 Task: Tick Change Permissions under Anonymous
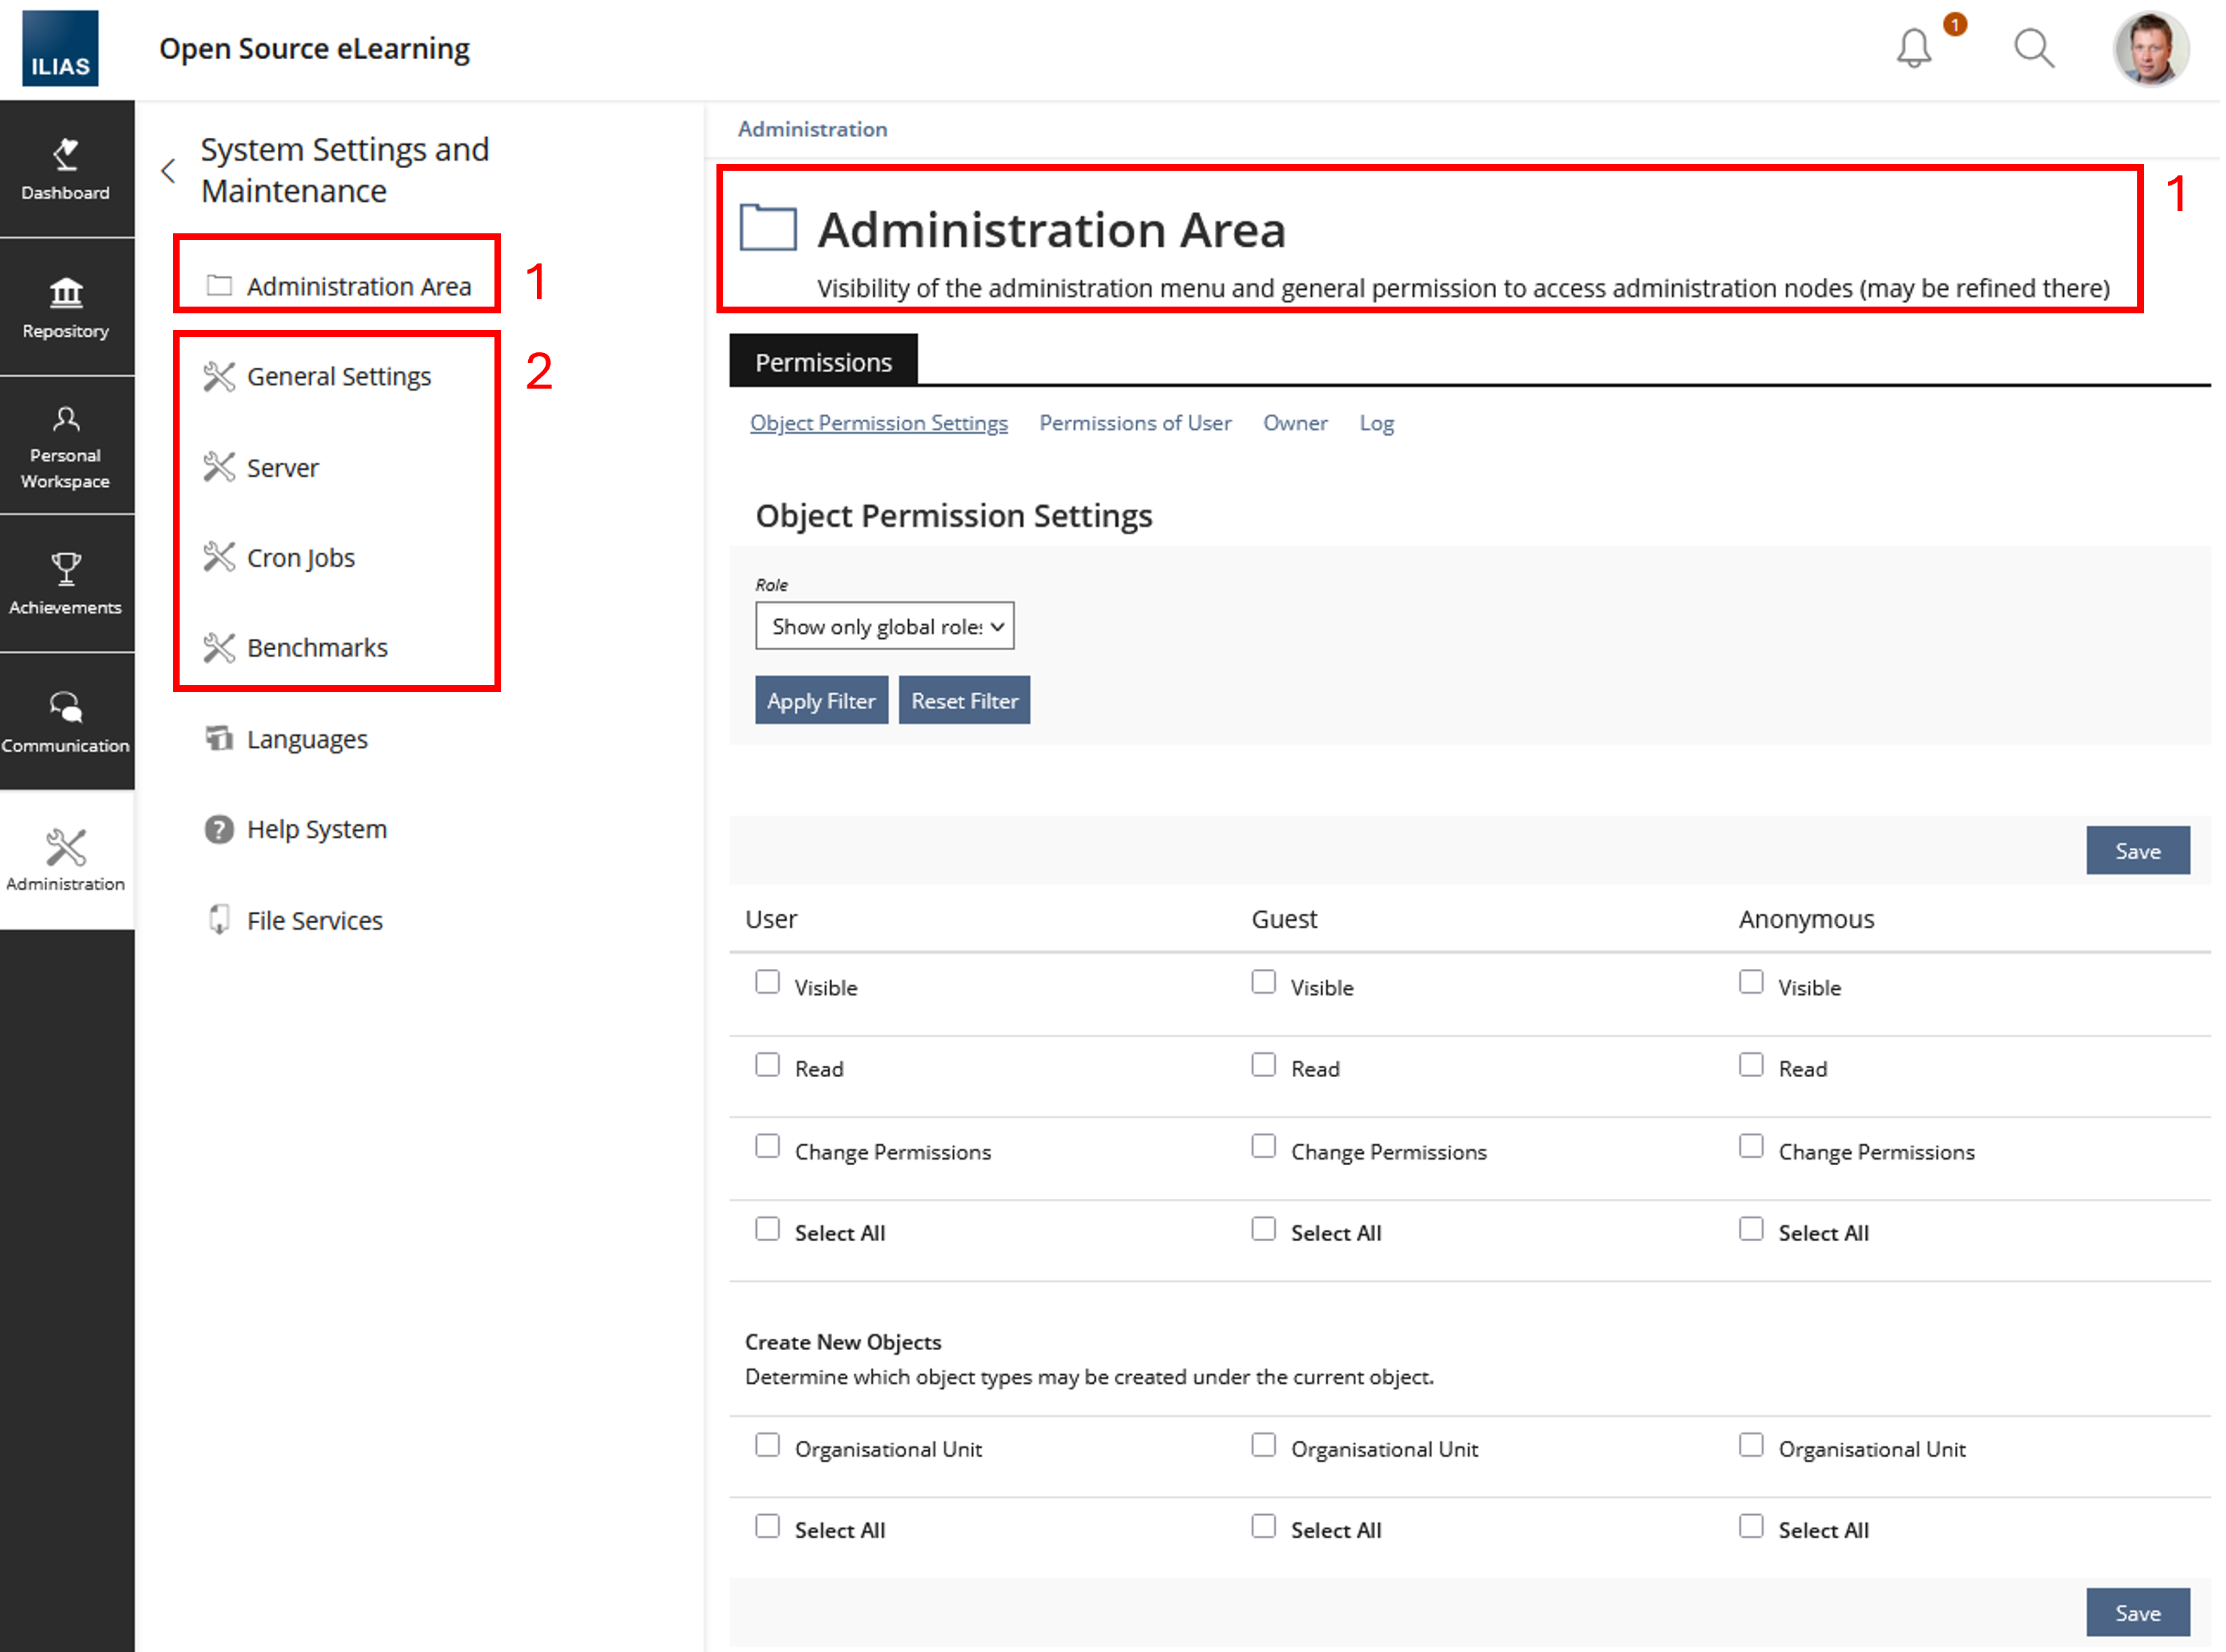[x=1751, y=1146]
